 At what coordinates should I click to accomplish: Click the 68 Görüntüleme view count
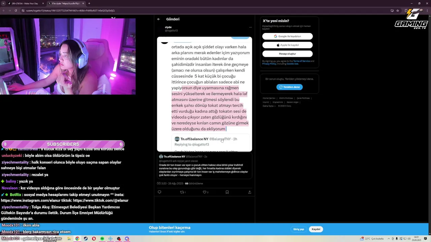[194, 184]
